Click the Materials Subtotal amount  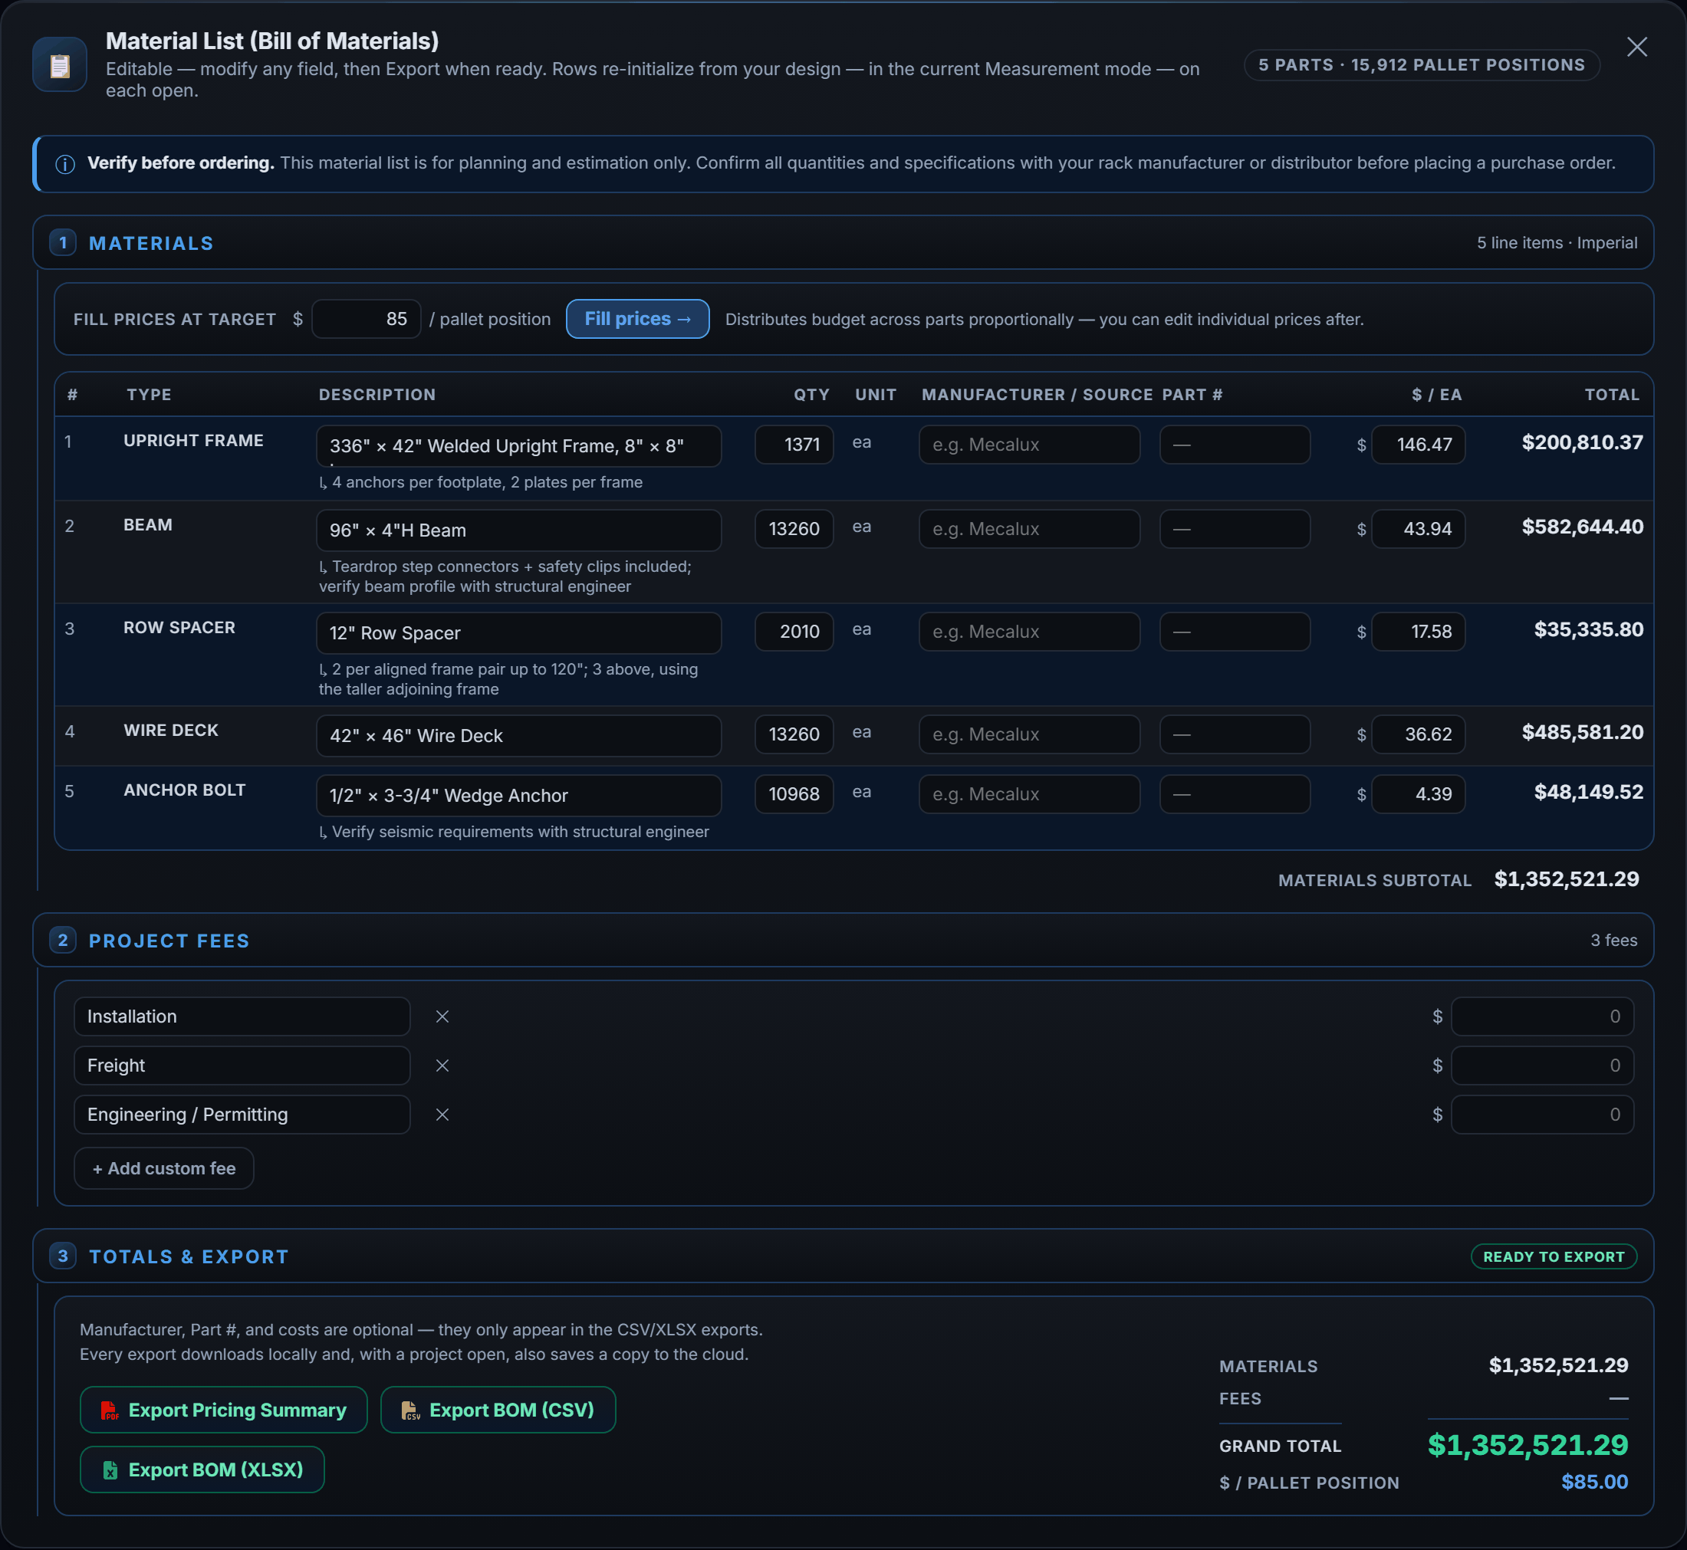[1566, 879]
